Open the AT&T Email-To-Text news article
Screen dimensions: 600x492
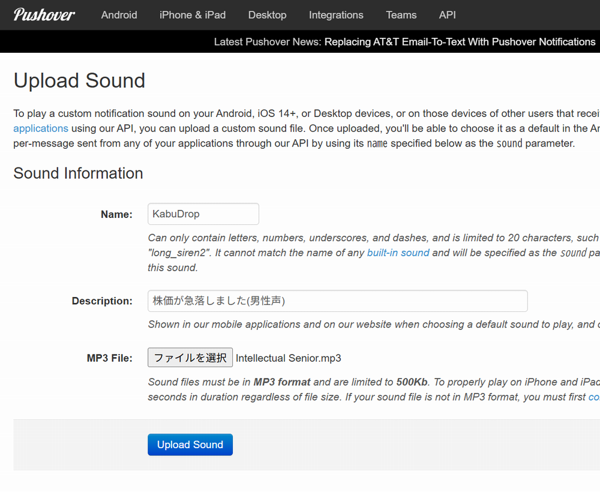tap(460, 41)
